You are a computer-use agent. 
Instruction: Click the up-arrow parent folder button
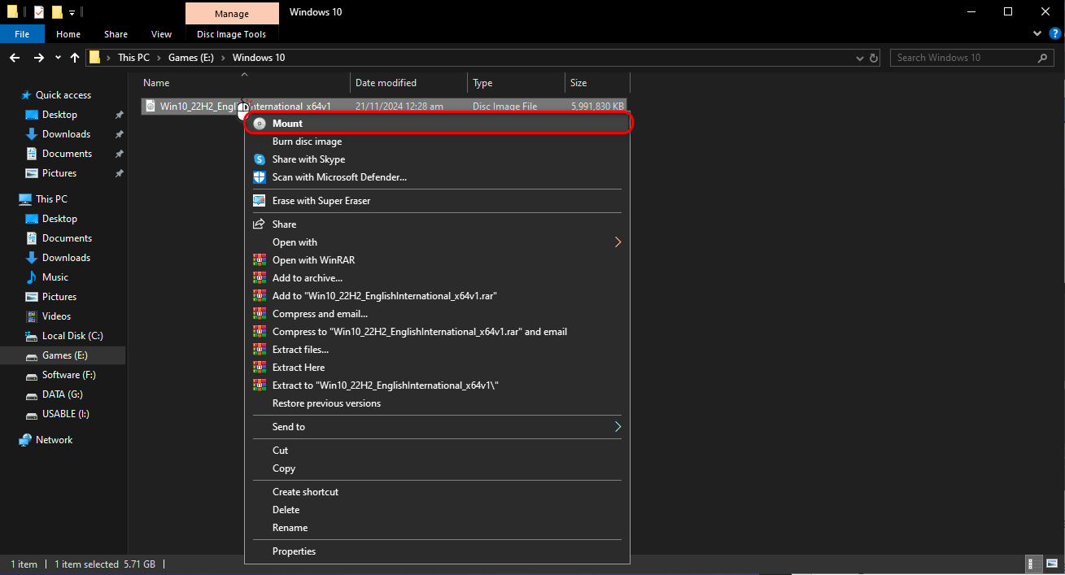coord(75,58)
